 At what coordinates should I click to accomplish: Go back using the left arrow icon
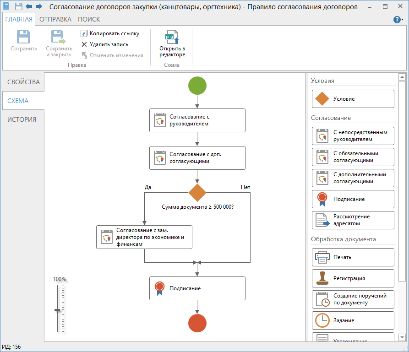click(29, 6)
